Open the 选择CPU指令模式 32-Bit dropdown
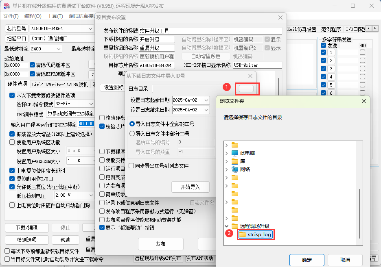381x267 pixels. (91, 104)
